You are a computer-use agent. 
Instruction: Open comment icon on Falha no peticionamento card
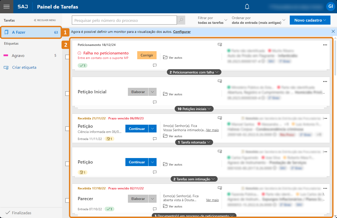(155, 65)
